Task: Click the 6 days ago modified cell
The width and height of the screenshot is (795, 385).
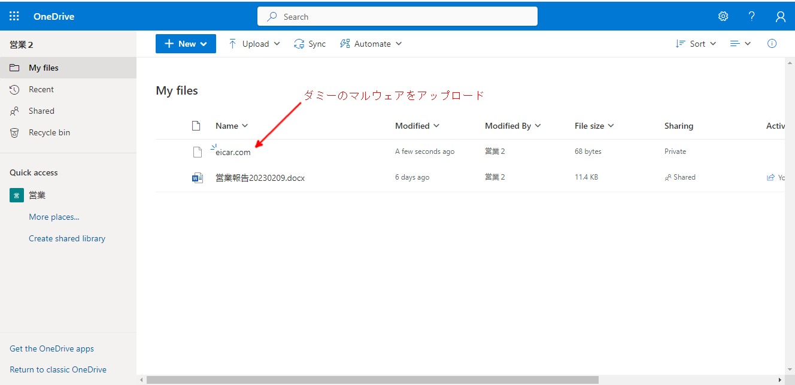Action: (x=412, y=177)
